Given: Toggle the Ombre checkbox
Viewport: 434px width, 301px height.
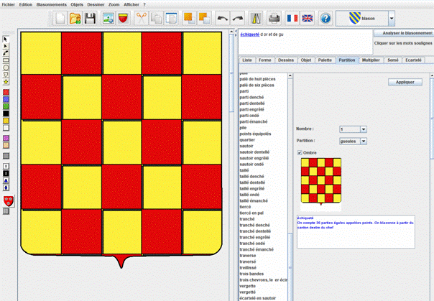Looking at the screenshot, I should coord(300,152).
